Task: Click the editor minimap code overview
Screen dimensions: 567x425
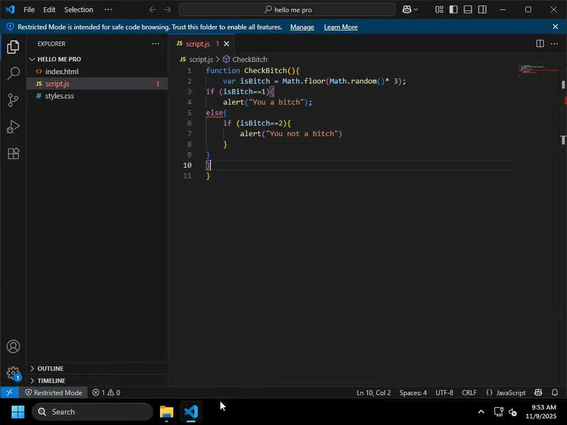Action: click(x=538, y=70)
